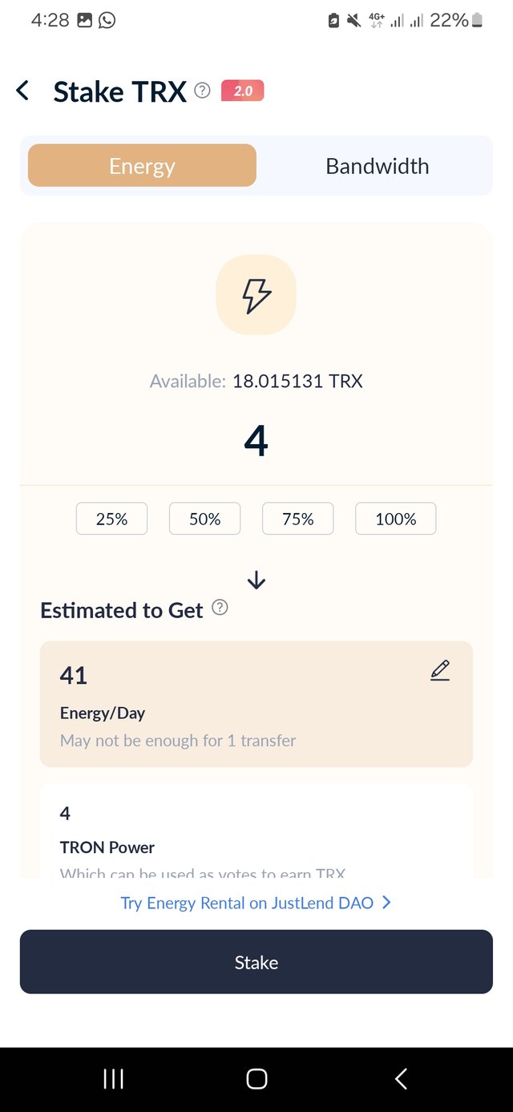Select the Energy tab

(142, 166)
